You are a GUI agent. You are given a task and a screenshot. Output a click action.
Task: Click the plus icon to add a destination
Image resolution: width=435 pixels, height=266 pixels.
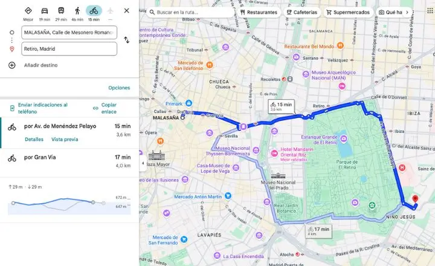click(x=12, y=65)
